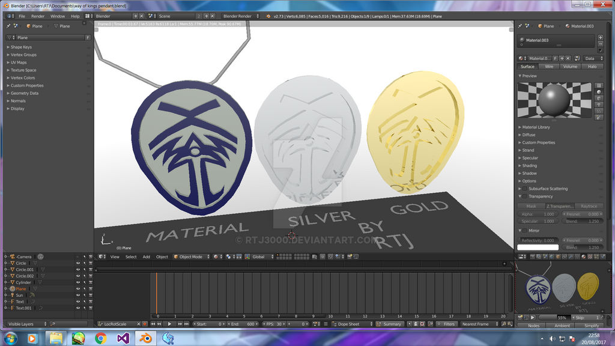615x346 pixels.
Task: Select flat preview shape icon
Action: [x=599, y=85]
